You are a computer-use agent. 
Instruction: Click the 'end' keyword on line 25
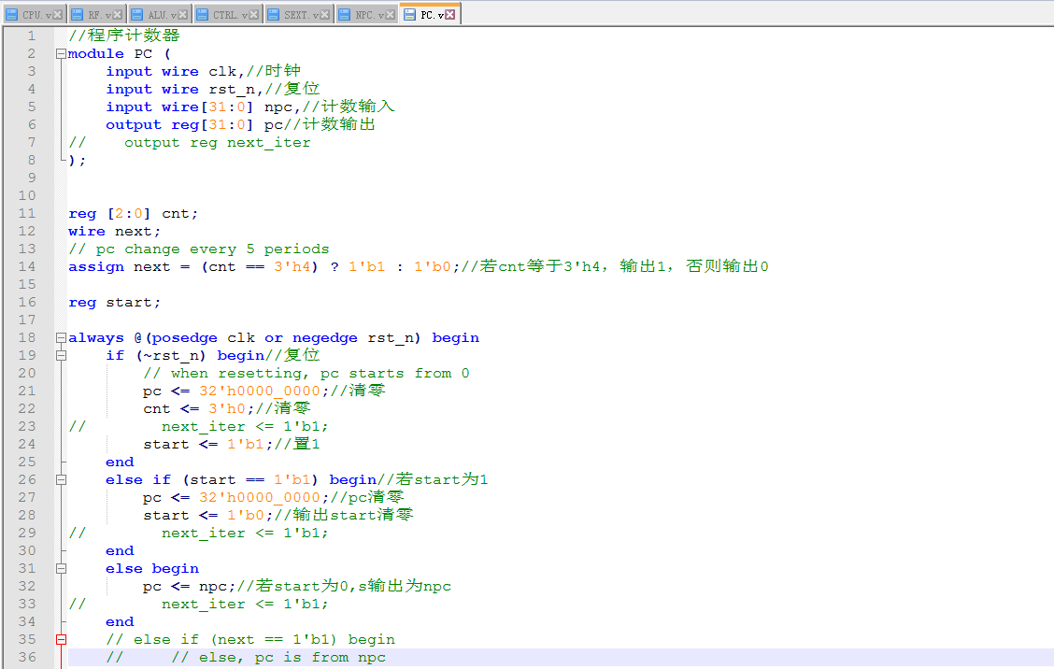(x=120, y=463)
